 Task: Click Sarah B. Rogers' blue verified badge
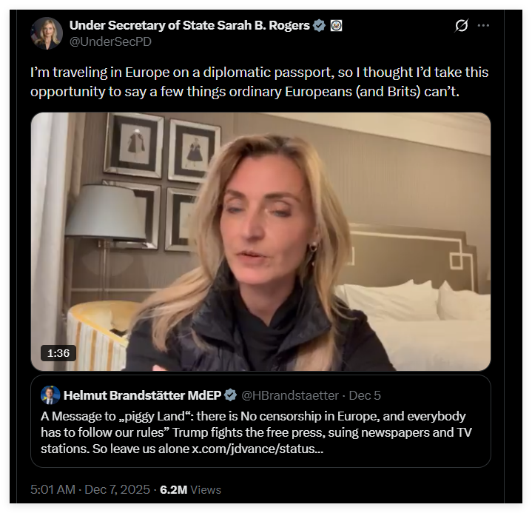[x=319, y=26]
